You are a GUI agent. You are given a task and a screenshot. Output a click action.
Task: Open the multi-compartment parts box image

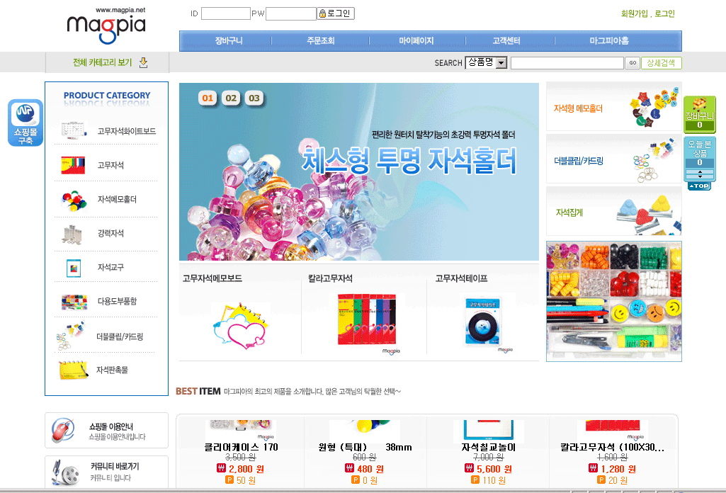[x=614, y=301]
